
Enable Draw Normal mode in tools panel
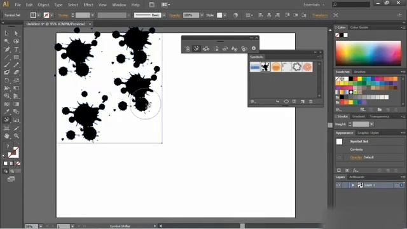point(6,171)
